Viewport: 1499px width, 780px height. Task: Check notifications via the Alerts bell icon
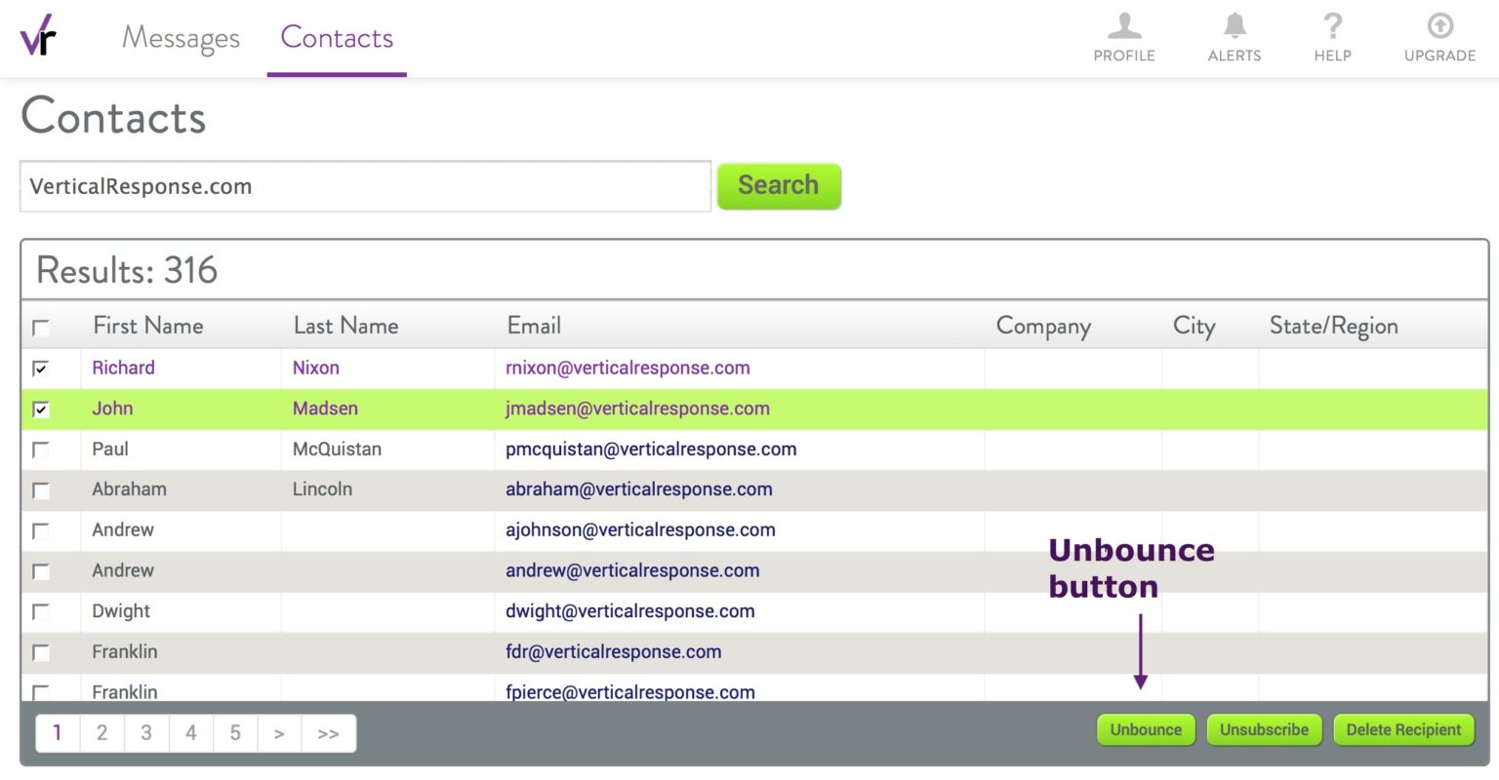point(1234,37)
